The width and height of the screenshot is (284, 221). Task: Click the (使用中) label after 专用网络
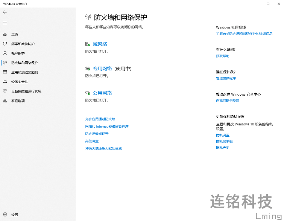tap(123, 69)
